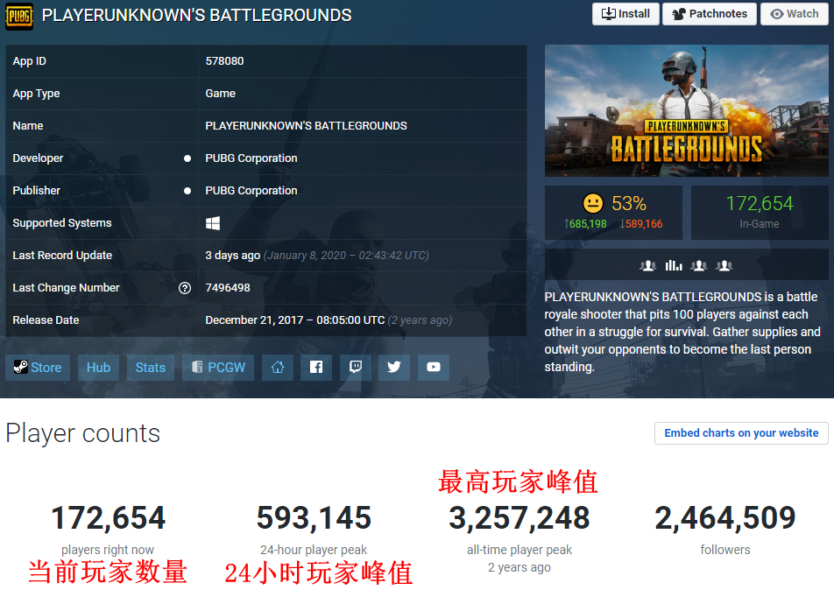
Task: Click the Install button
Action: [x=625, y=14]
